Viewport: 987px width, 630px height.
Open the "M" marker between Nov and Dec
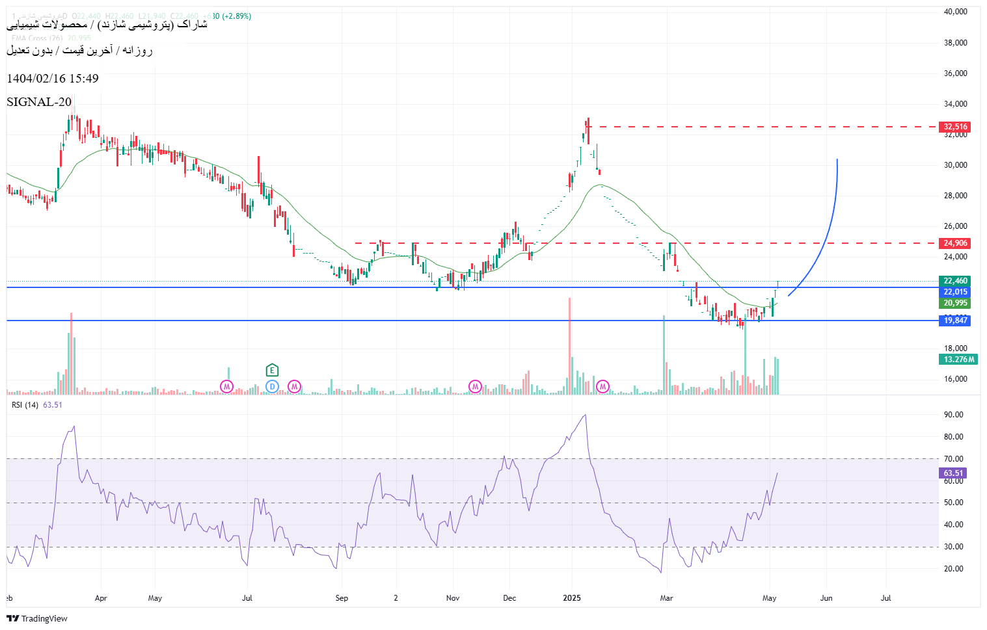[475, 387]
